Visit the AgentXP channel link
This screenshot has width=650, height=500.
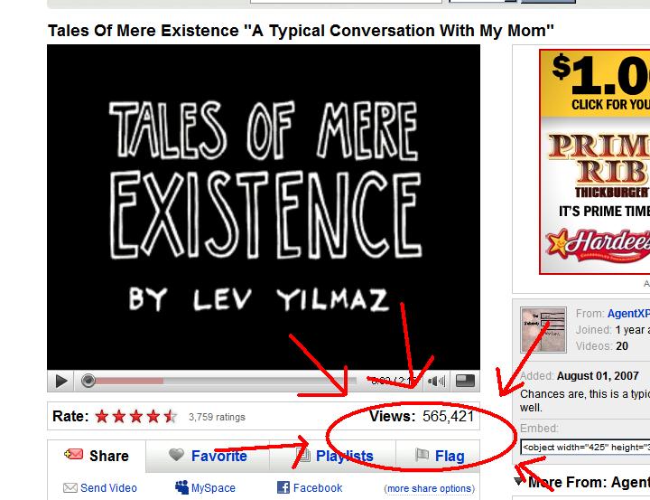pos(628,314)
